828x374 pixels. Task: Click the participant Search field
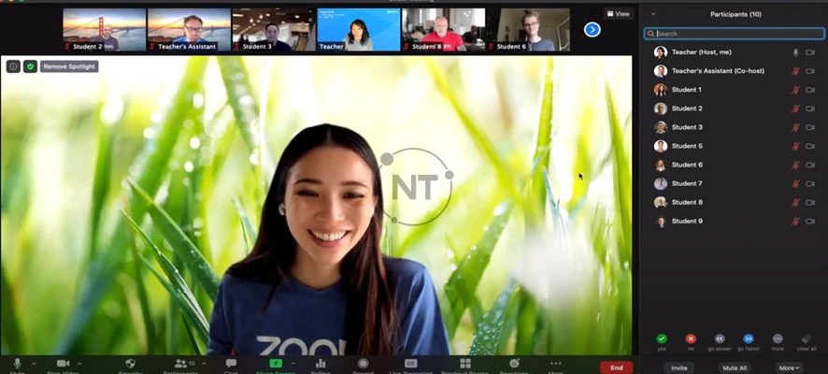pyautogui.click(x=734, y=34)
